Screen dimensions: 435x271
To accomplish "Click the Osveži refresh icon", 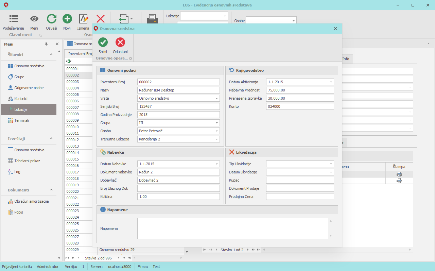I will point(51,19).
